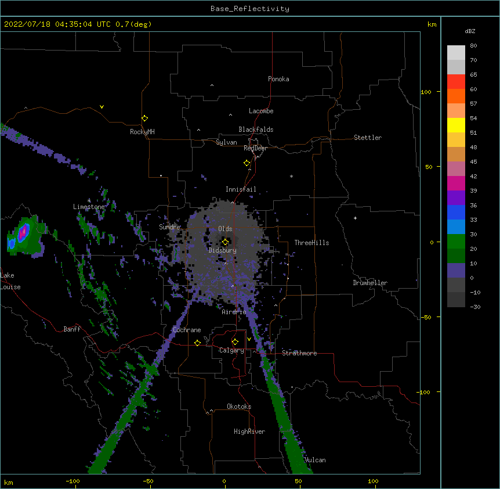Click the RedDeer city label
The width and height of the screenshot is (500, 489).
pyautogui.click(x=255, y=148)
